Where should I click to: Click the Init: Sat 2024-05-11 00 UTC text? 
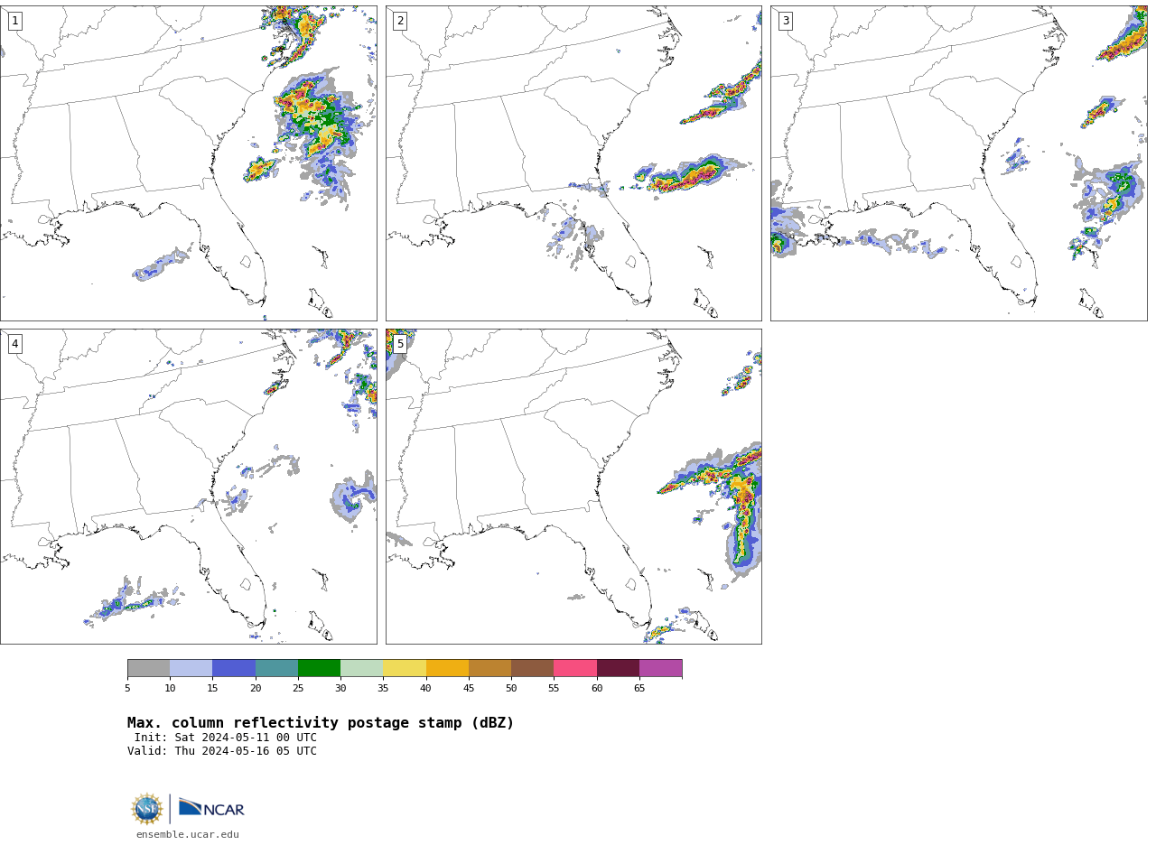226,738
